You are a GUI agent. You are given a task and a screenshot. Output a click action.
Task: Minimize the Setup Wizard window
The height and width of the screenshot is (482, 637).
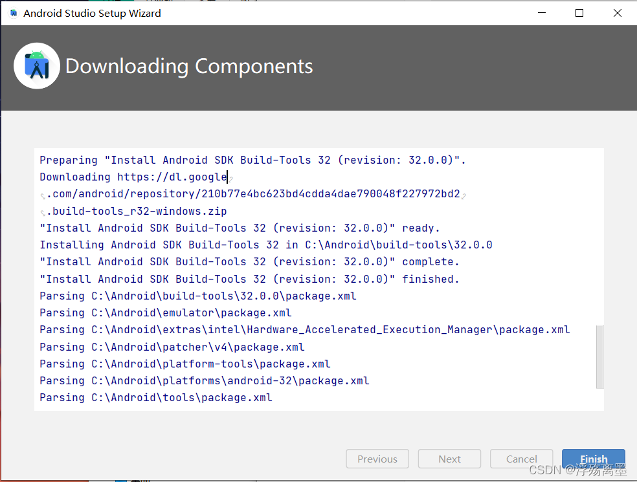click(542, 13)
